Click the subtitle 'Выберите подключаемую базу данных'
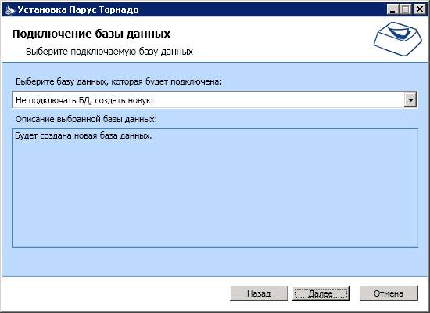The width and height of the screenshot is (430, 313). coord(109,52)
